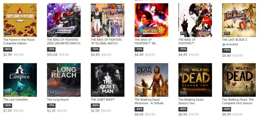Open THE KING OF FIGHTERS '97 GLOBAL MATCH title
This screenshot has width=260, height=119.
106,42
